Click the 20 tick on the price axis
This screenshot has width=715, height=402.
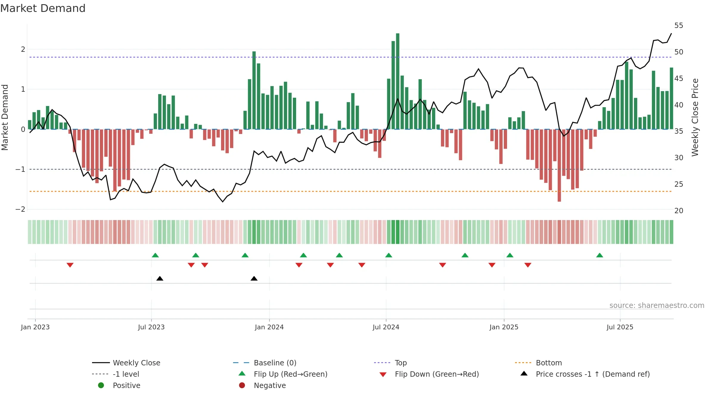pos(679,211)
